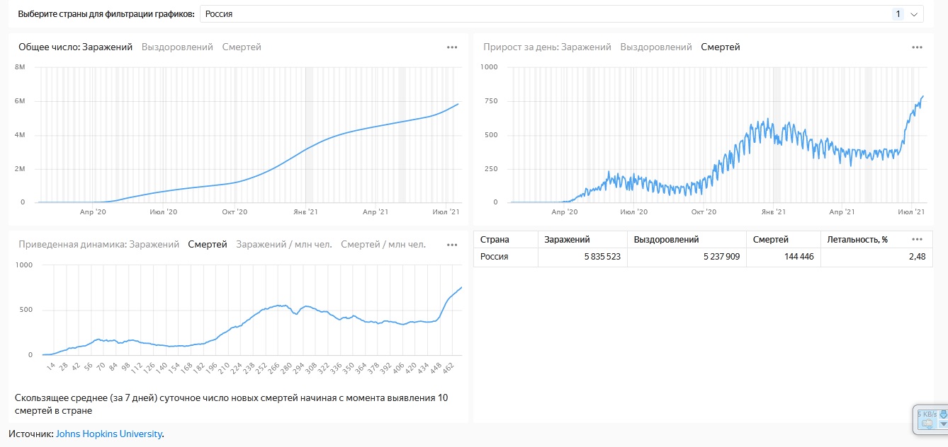948x447 pixels.
Task: Expand the floating widget's small triangle menu
Action: pyautogui.click(x=942, y=424)
